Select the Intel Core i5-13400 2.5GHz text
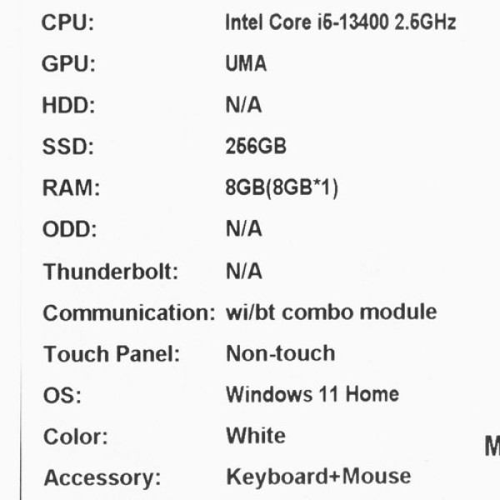Viewport: 500px width, 500px height. 340,22
